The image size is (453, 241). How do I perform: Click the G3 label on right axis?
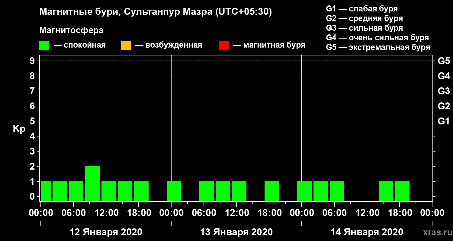[444, 91]
